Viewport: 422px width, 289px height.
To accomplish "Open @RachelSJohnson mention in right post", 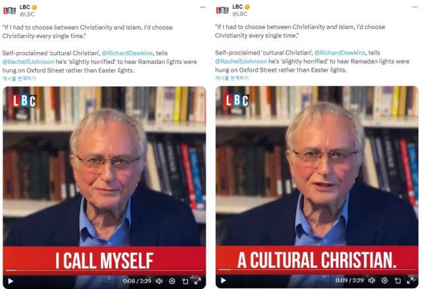I will pyautogui.click(x=241, y=61).
